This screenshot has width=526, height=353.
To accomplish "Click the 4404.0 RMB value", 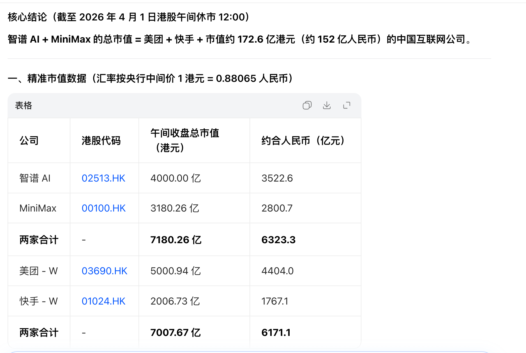I will (277, 271).
